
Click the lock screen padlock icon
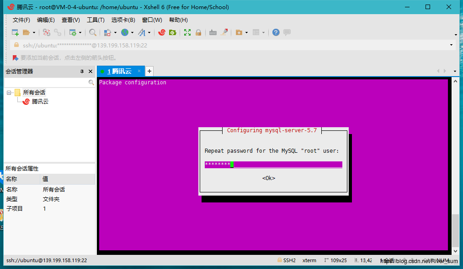198,32
